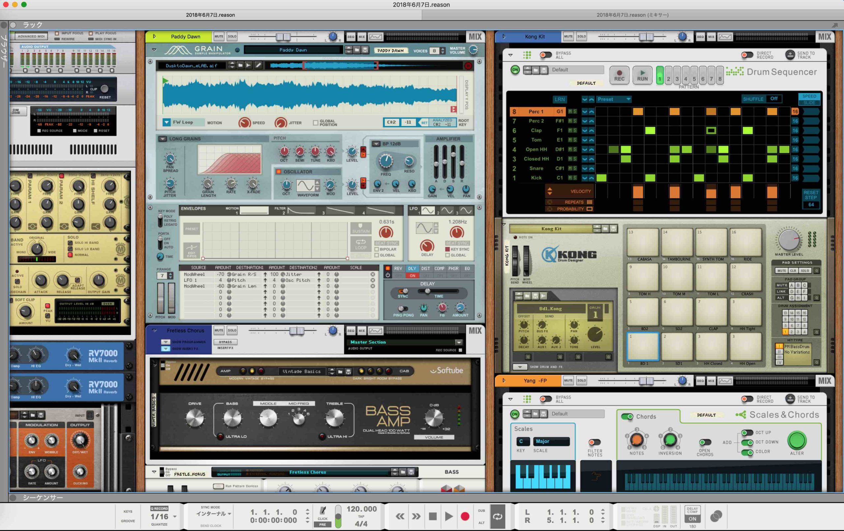Click the Fretless Chorus volume fader

pos(296,331)
